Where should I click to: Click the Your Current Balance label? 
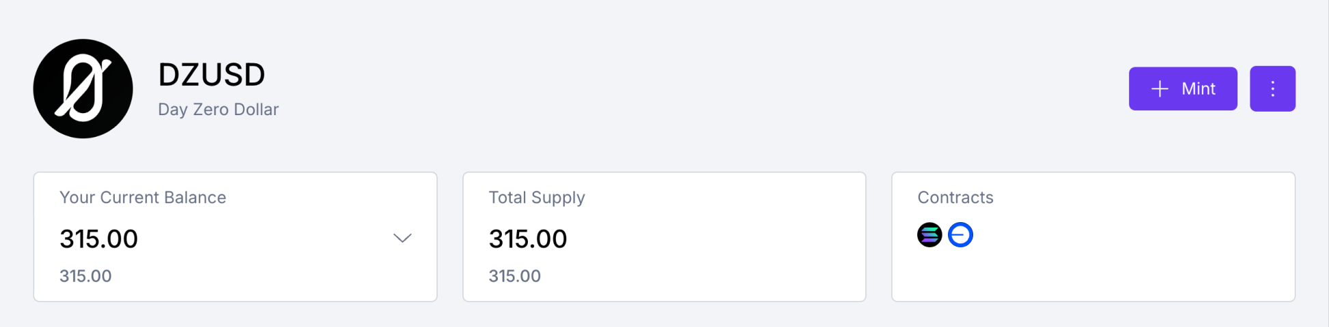[x=143, y=198]
